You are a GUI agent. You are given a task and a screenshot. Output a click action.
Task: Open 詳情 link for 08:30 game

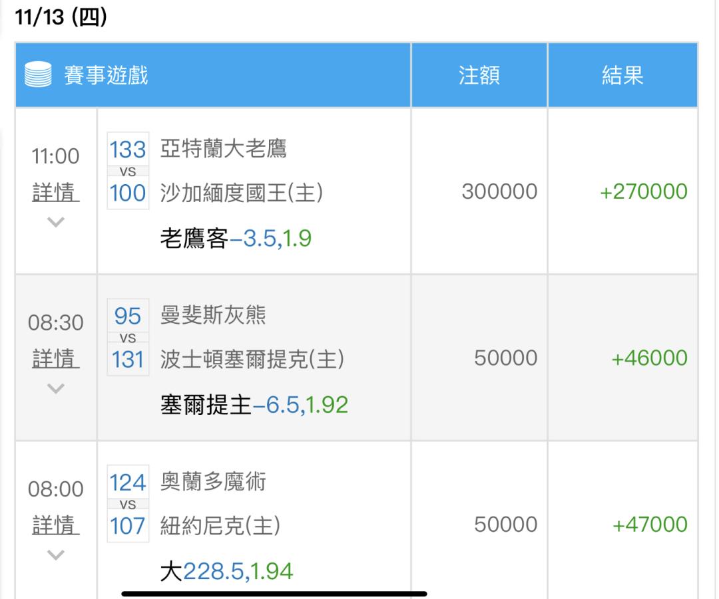56,359
